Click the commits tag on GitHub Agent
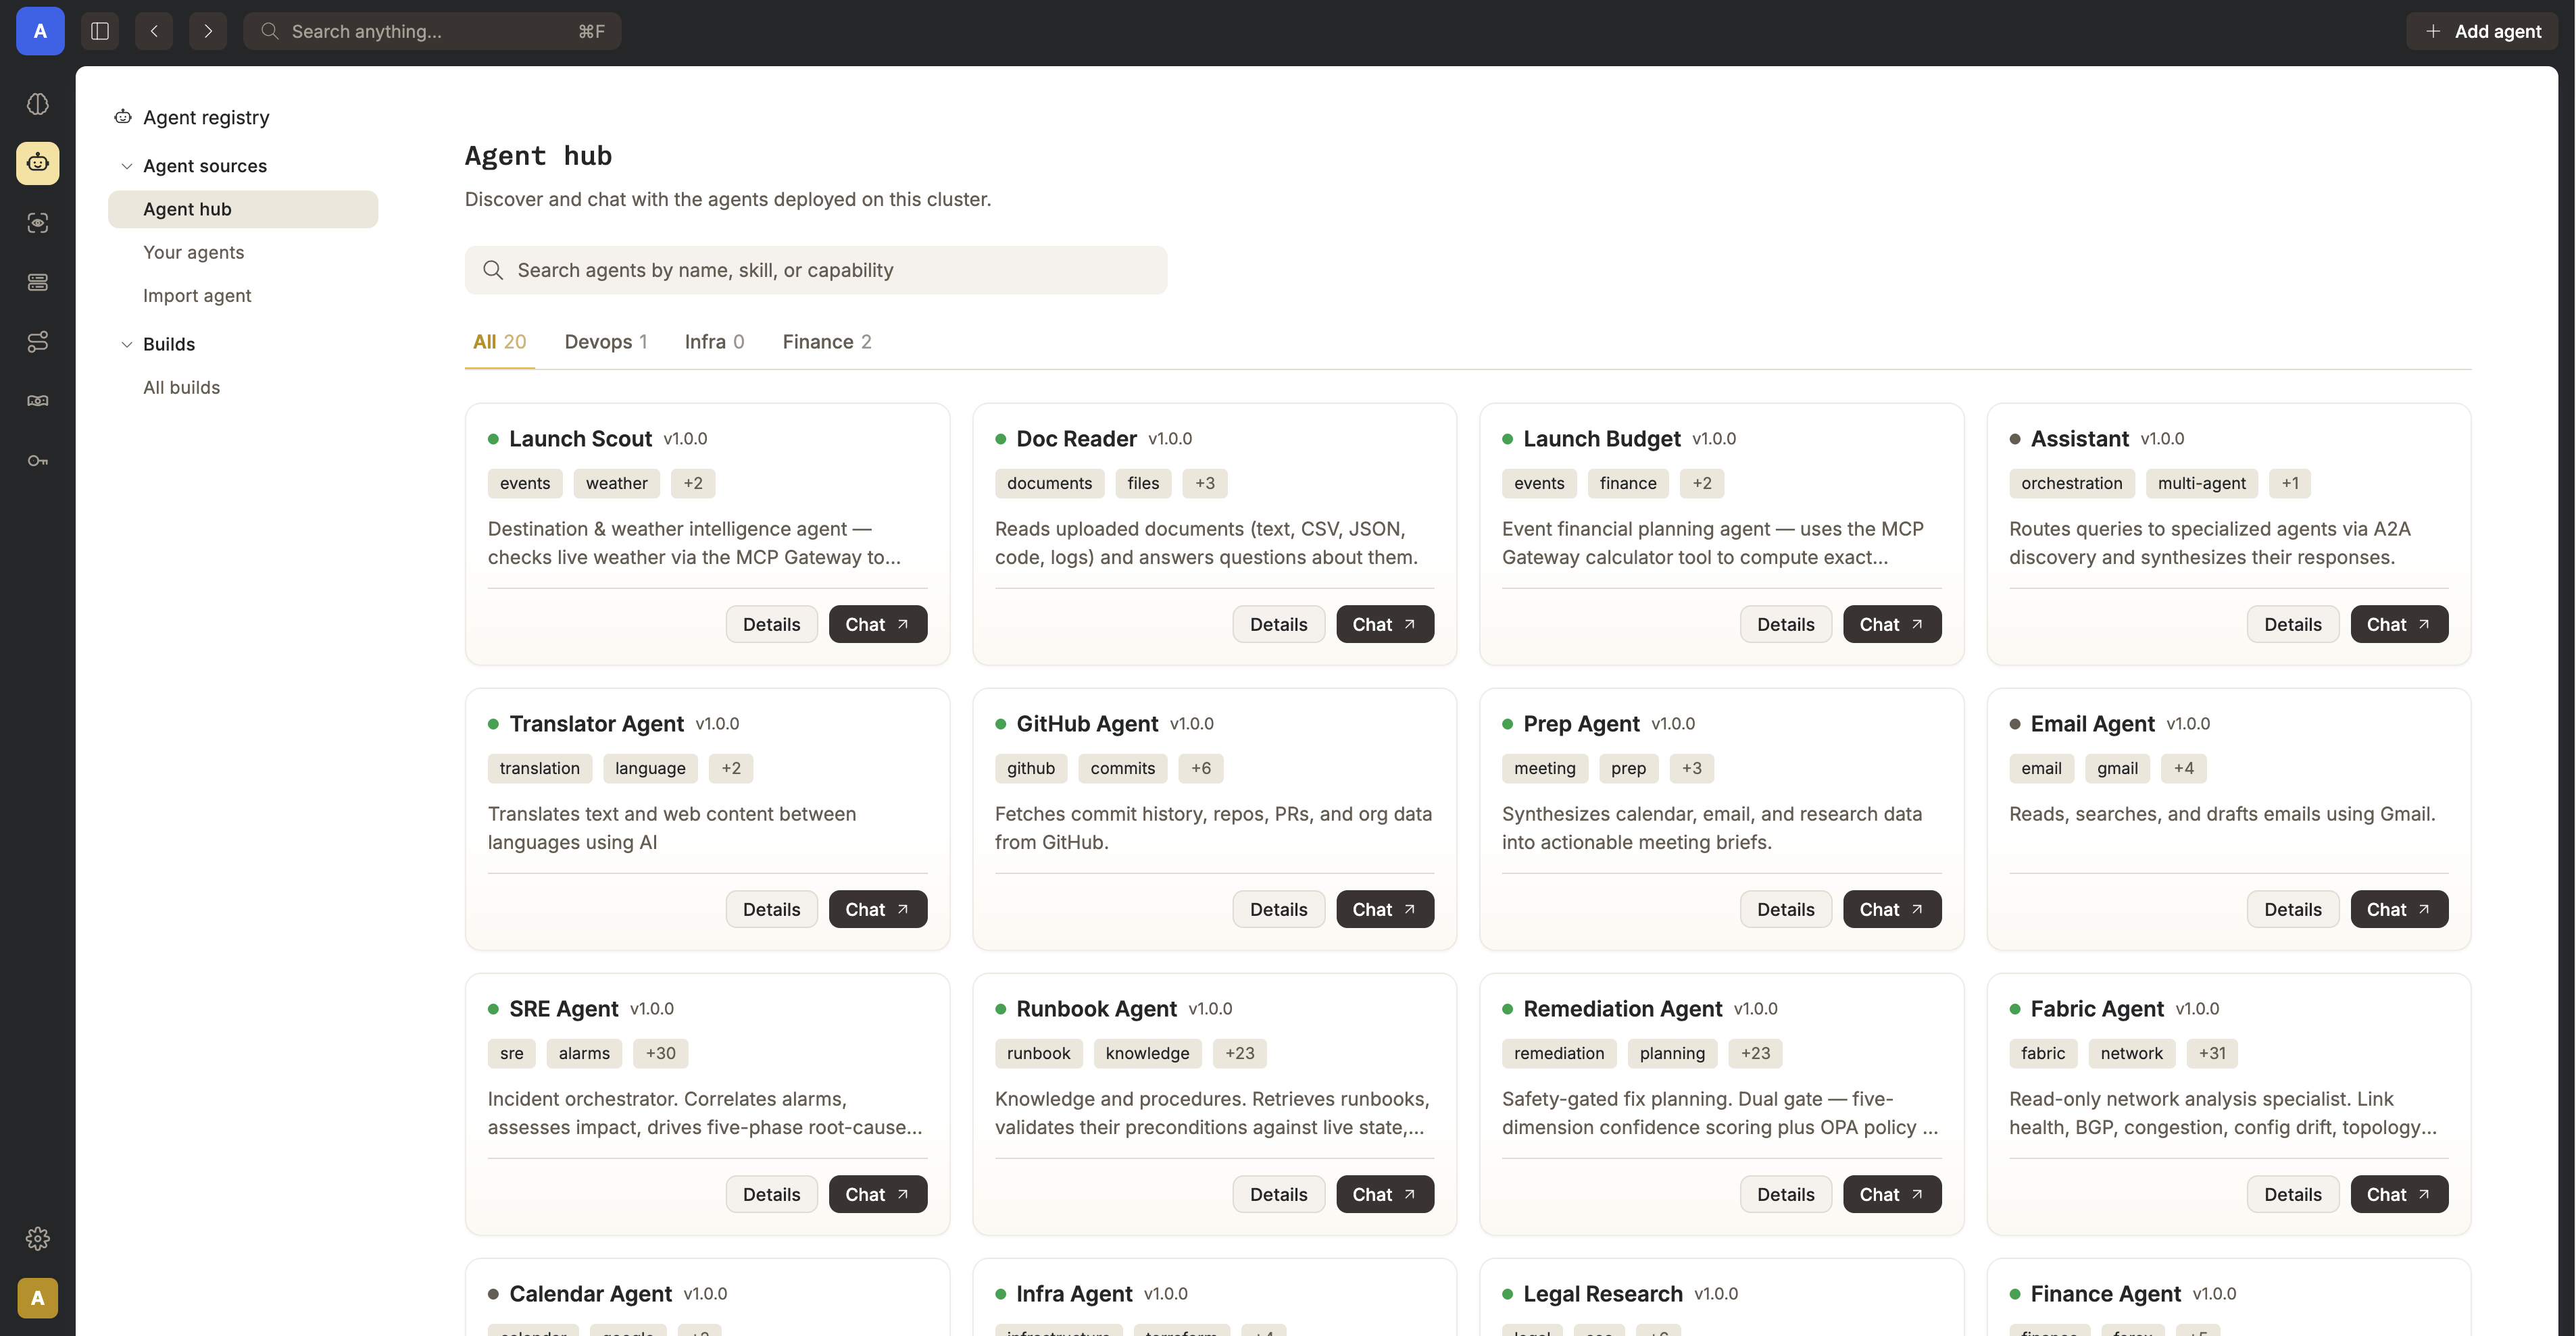This screenshot has width=2576, height=1336. click(x=1122, y=769)
